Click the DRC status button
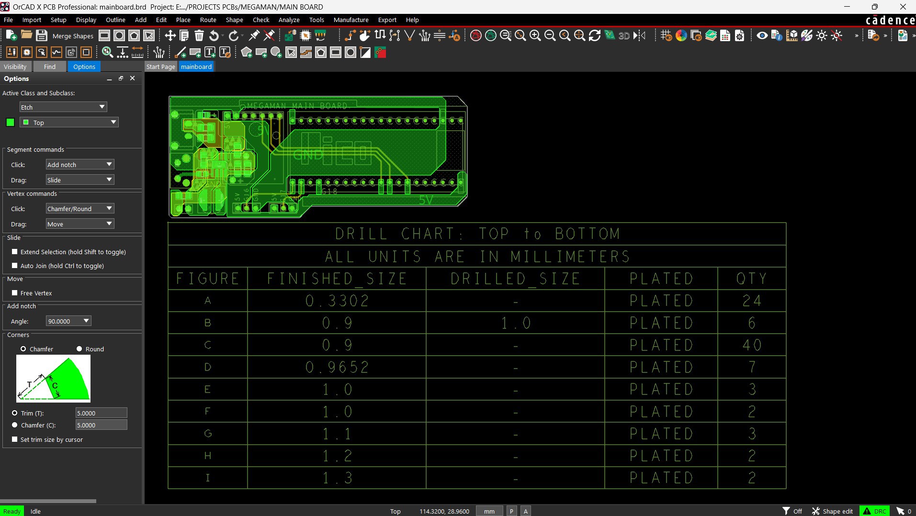Screen dimensions: 916x516 875,511
